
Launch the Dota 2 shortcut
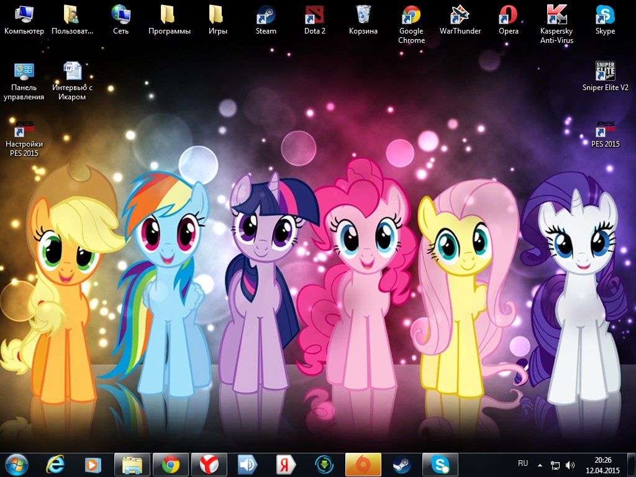point(315,19)
